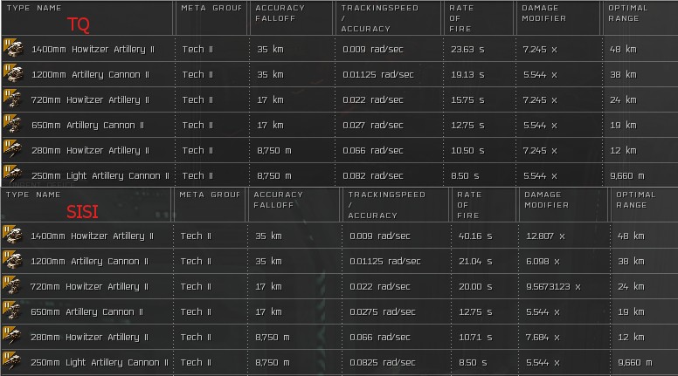Click the Trackingspeed / Accuracy header in SISI table
The image size is (678, 376).
tap(383, 205)
